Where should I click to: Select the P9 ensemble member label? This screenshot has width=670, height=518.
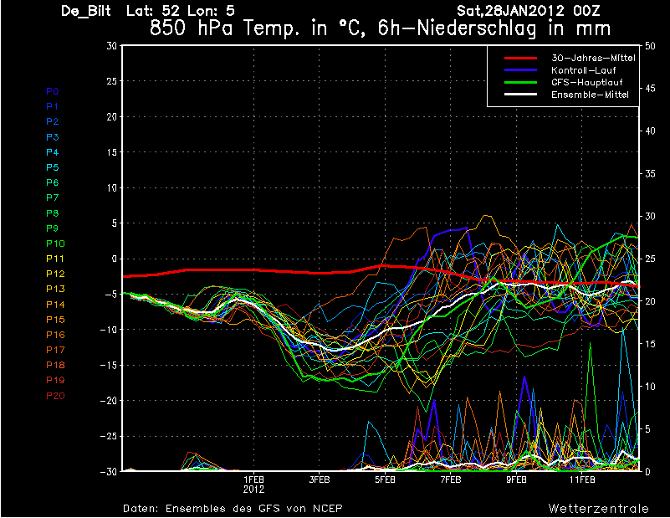pyautogui.click(x=53, y=228)
